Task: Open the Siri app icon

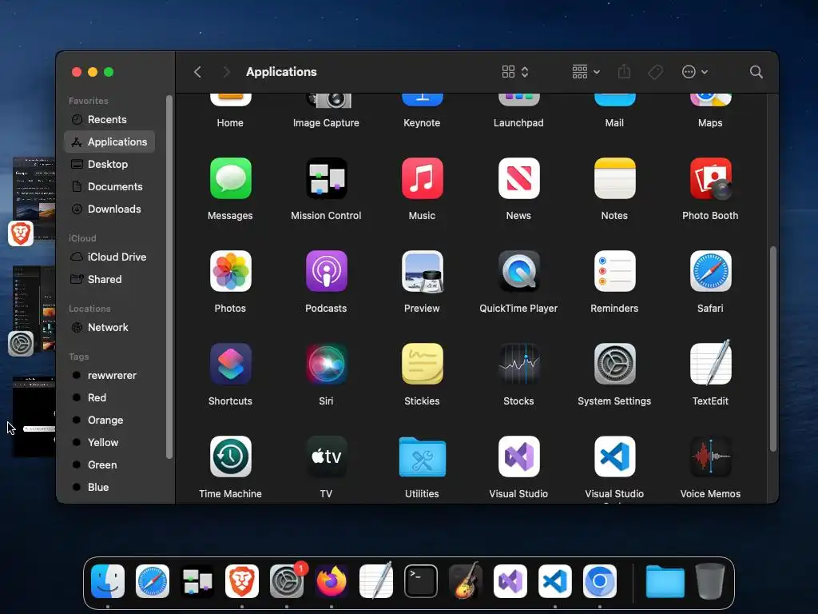Action: point(326,364)
